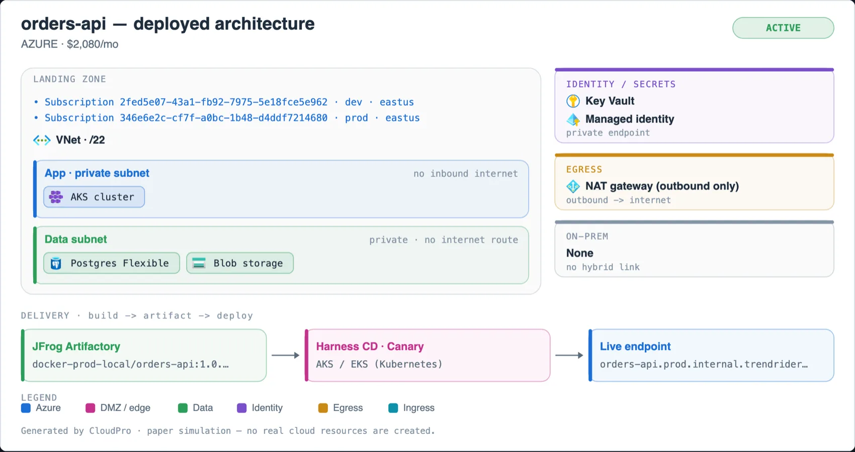
Task: Click the 'Managed identity' label
Action: click(630, 119)
